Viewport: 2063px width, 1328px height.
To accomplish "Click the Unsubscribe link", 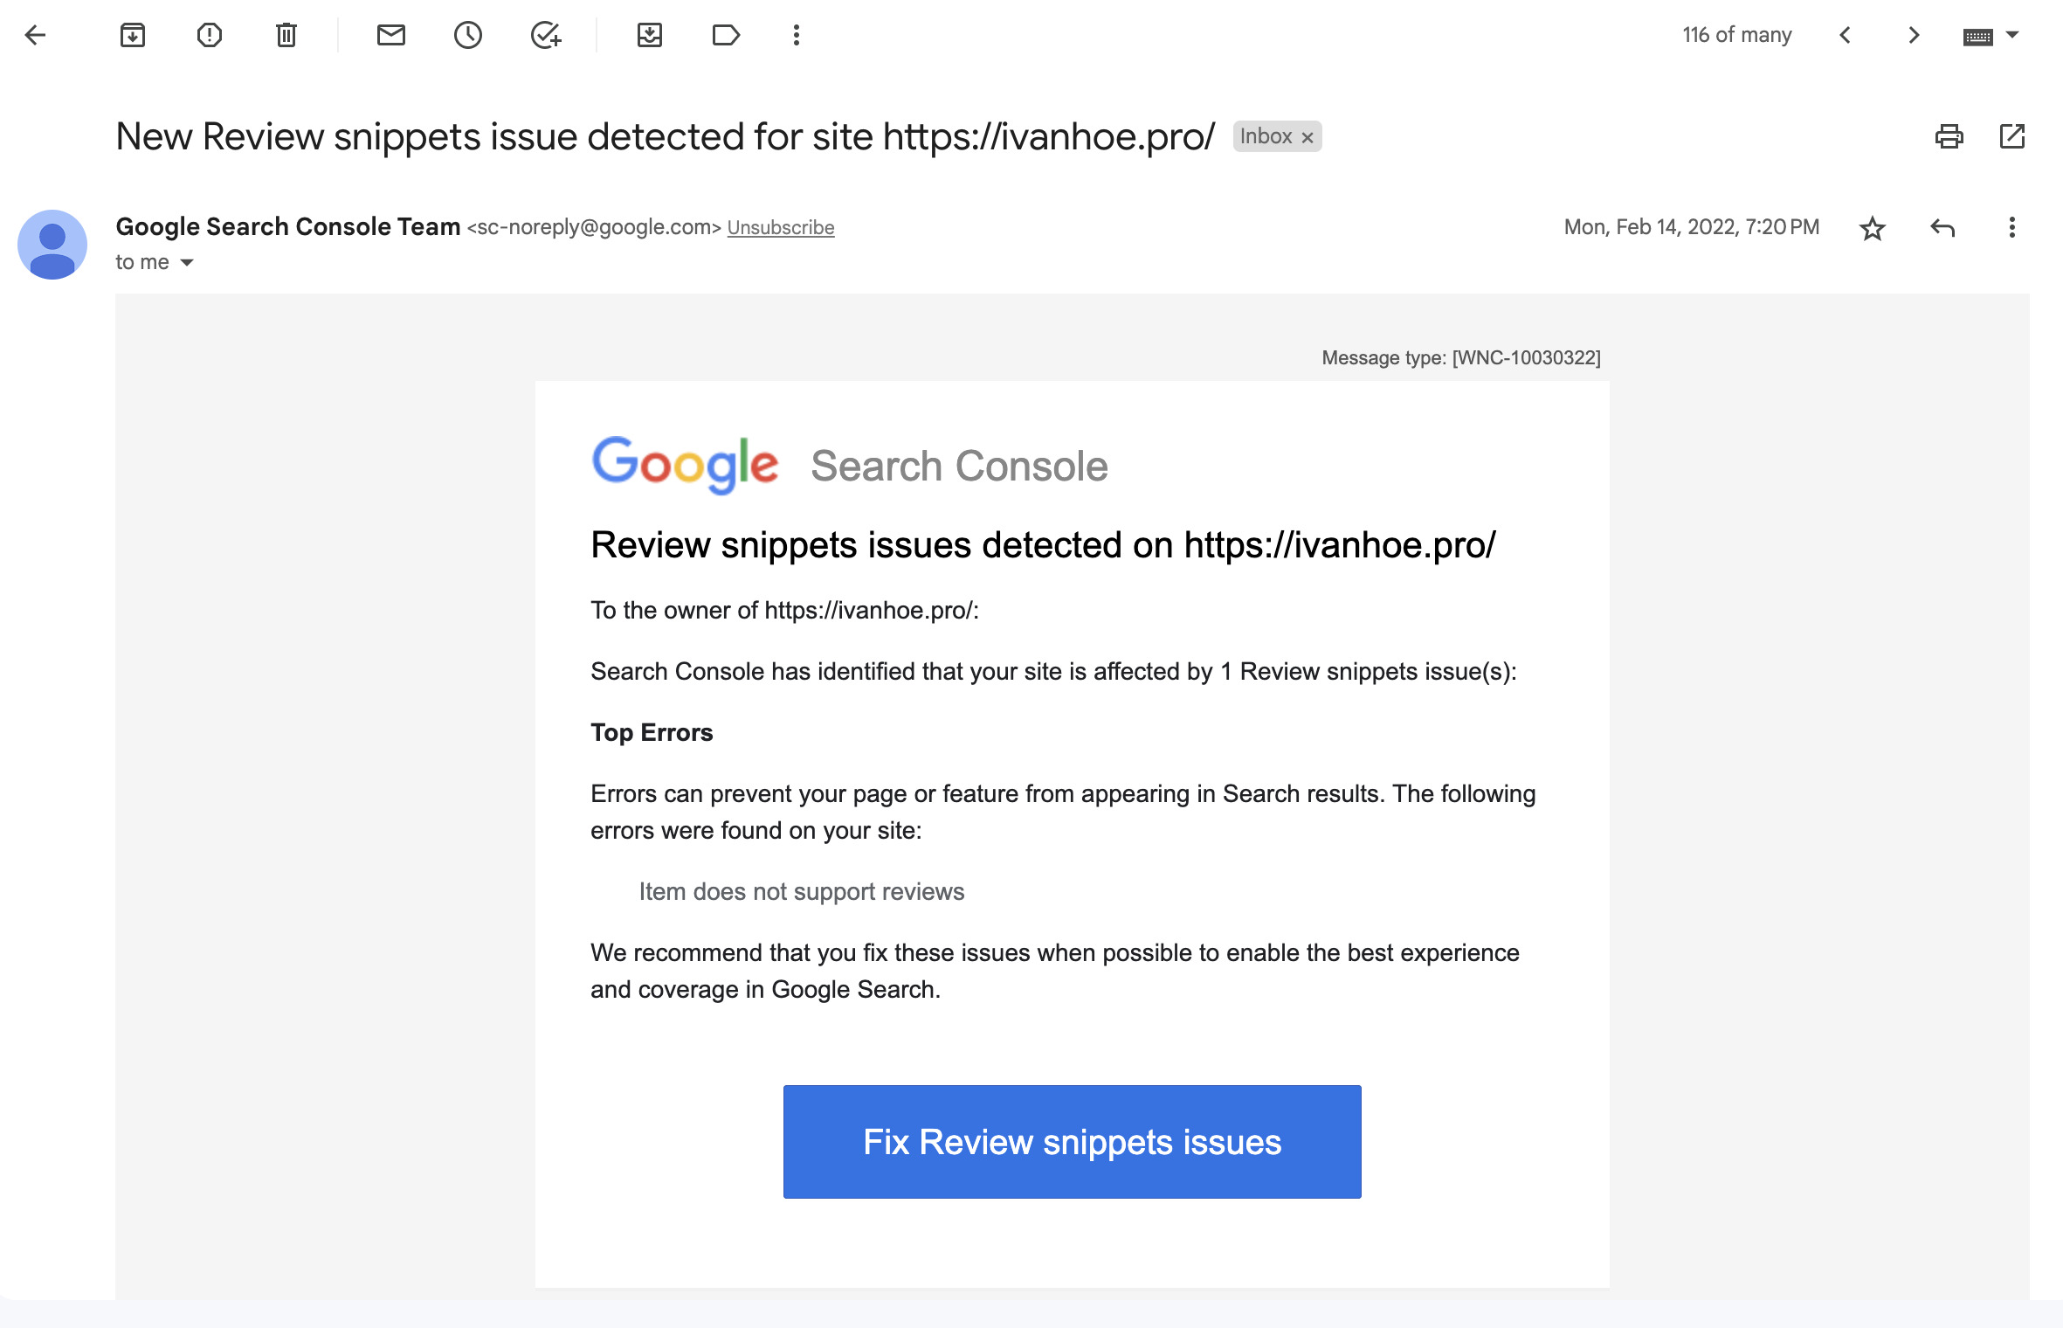I will click(780, 227).
